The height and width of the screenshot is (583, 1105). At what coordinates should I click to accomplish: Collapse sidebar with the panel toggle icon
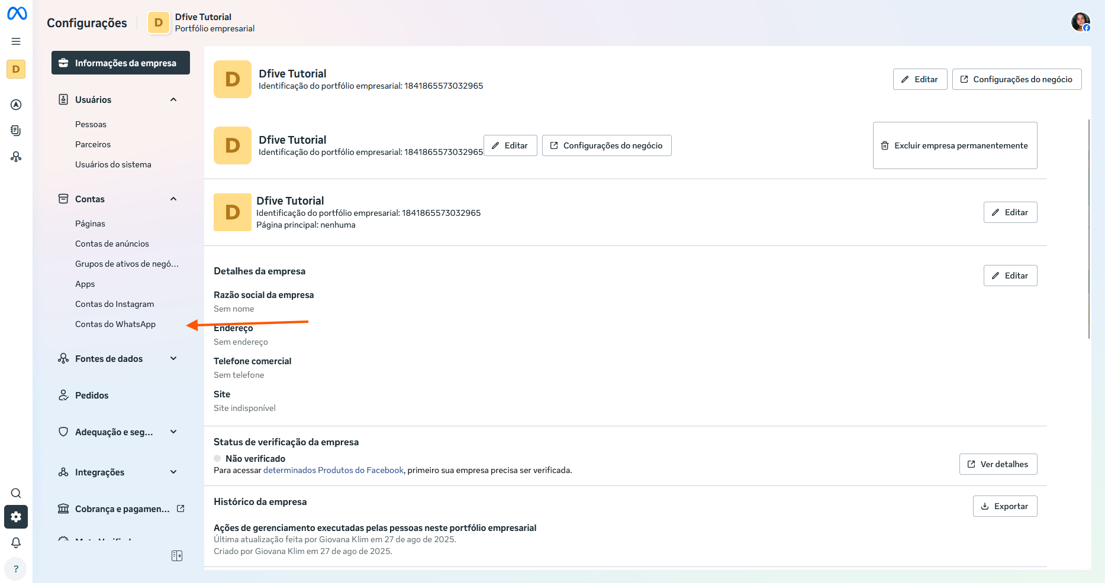click(177, 556)
